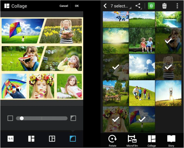Viewport: 184px width, 148px height.
Task: Delete selected photos with trash icon
Action: click(164, 6)
